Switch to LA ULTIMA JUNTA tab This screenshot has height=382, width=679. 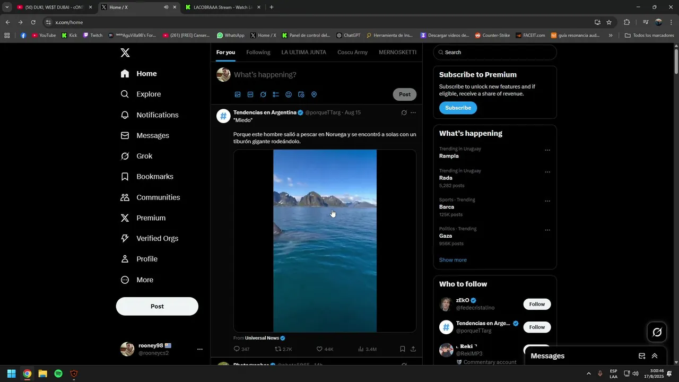pos(304,53)
